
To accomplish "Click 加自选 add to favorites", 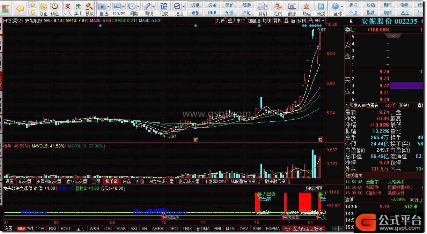I will 254,21.
